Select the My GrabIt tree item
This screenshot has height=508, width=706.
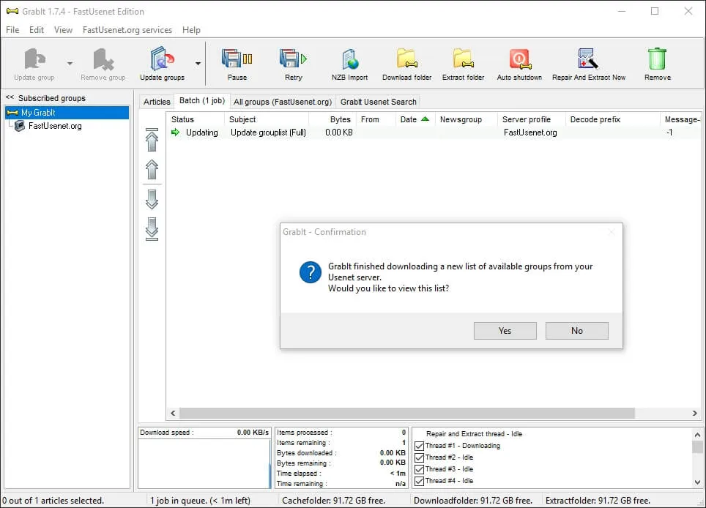point(67,113)
